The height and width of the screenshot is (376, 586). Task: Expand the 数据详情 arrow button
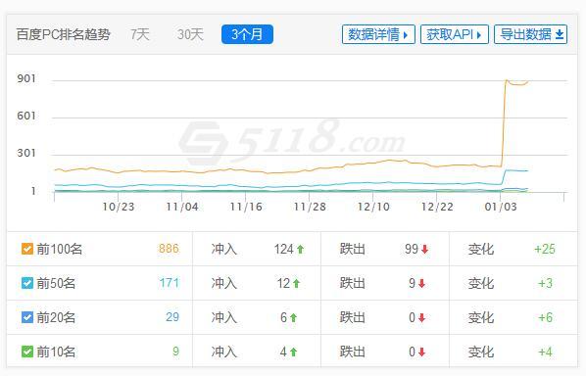tap(378, 34)
